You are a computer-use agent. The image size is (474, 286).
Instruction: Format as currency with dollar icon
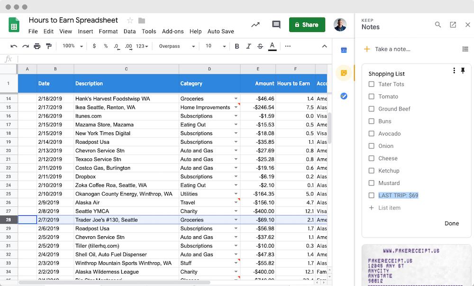[94, 46]
